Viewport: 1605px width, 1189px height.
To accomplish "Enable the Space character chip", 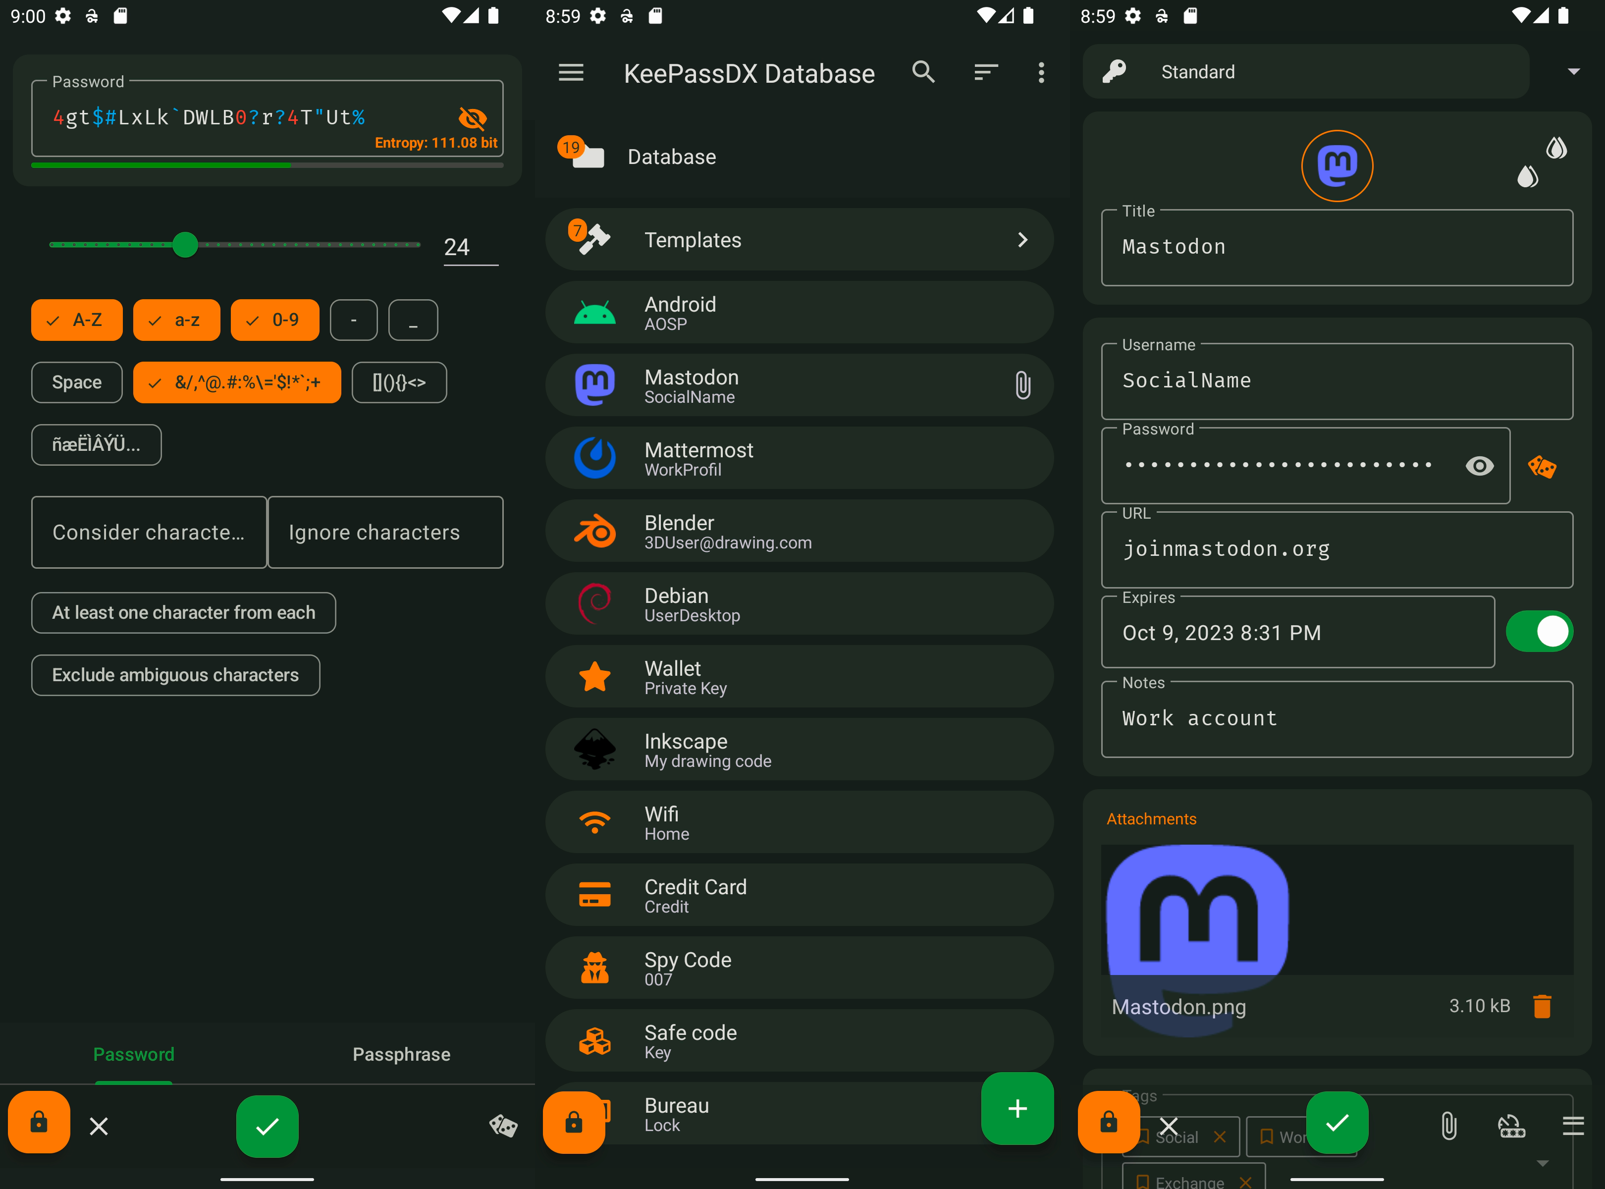I will (77, 382).
